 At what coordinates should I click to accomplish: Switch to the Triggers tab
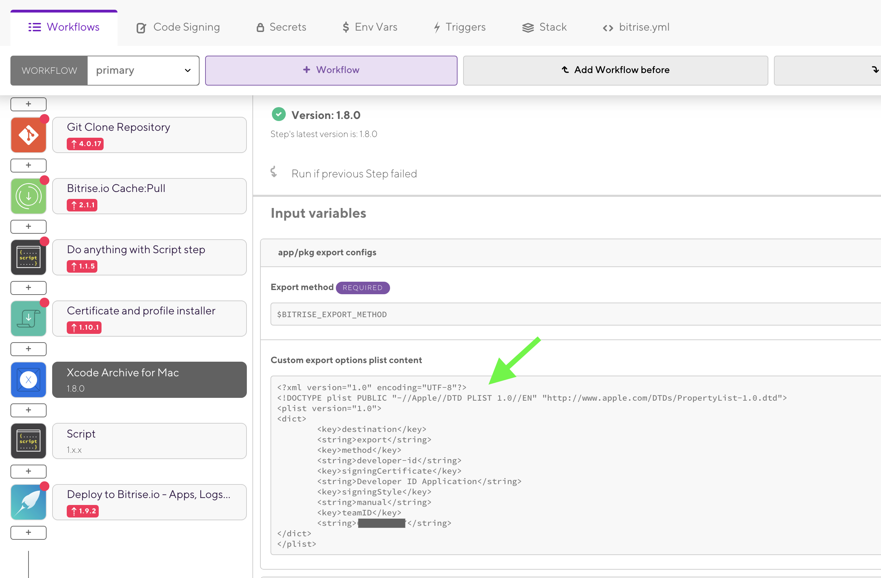[459, 27]
